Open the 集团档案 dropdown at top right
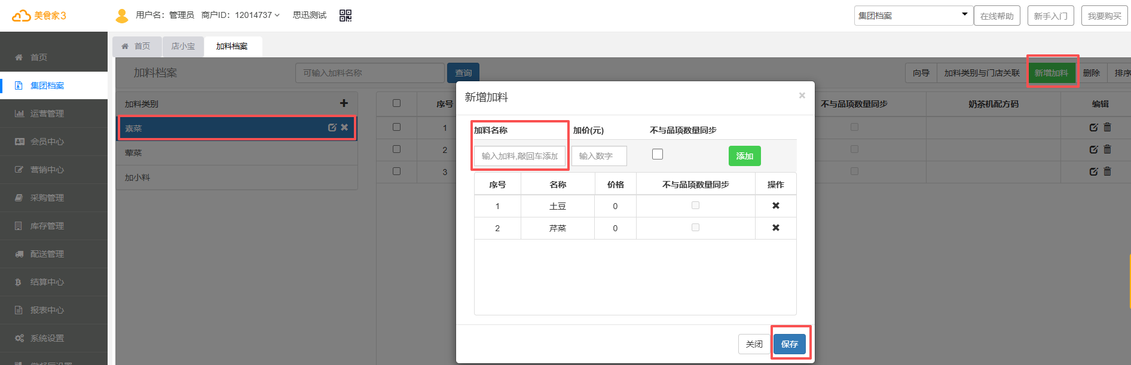The width and height of the screenshot is (1131, 365). (x=912, y=16)
